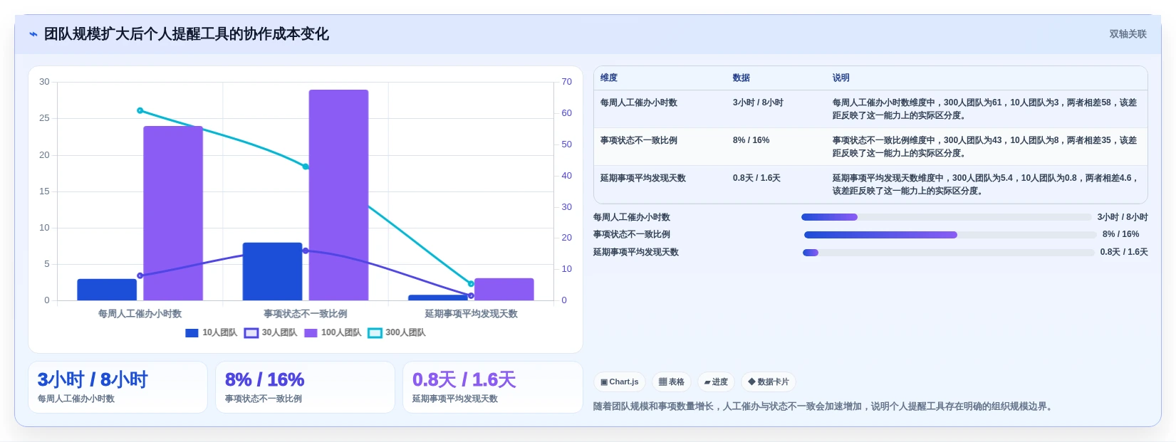Click the lightning icon beside the dashboard title
This screenshot has height=442, width=1176.
tap(33, 34)
